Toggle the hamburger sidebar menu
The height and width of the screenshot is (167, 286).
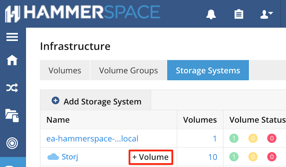coord(12,37)
